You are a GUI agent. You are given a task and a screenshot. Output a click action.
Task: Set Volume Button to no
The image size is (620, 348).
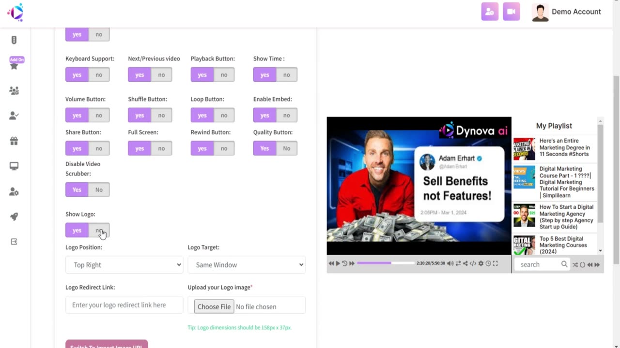point(99,115)
